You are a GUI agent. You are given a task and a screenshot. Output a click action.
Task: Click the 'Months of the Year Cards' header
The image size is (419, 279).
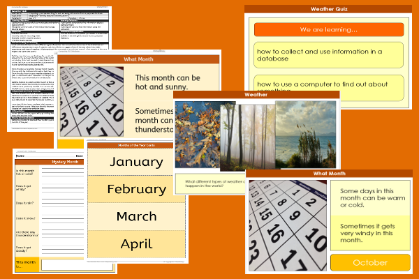pyautogui.click(x=131, y=146)
